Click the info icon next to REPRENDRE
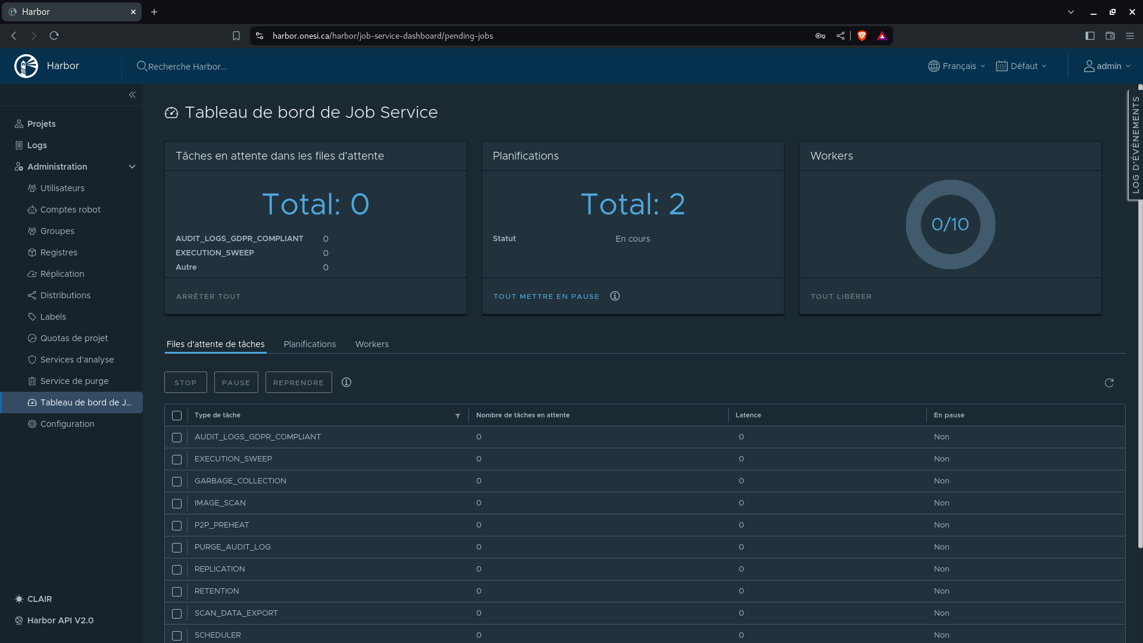Screen dimensions: 1143x643 pos(345,382)
